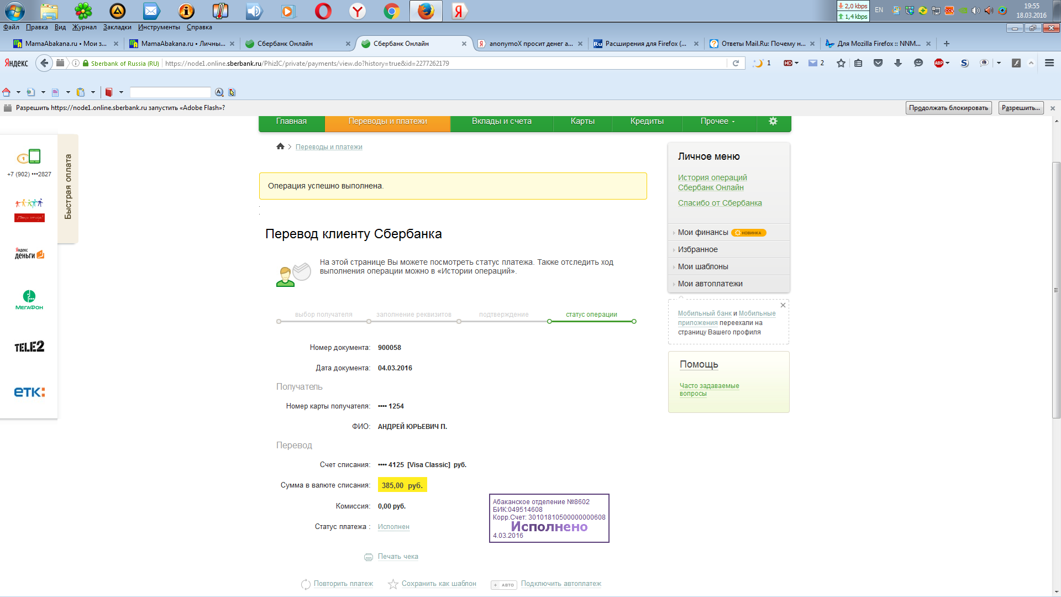Open the Downloads arrow icon
1061x597 pixels.
coord(898,63)
